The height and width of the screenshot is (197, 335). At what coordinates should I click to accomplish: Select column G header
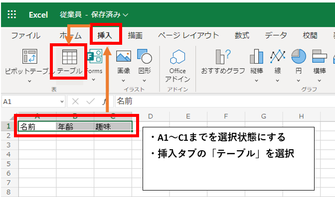click(x=264, y=116)
